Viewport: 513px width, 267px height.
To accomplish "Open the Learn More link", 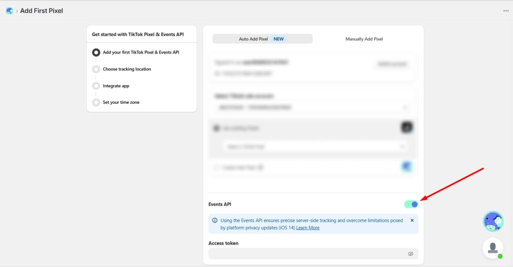I will (308, 228).
